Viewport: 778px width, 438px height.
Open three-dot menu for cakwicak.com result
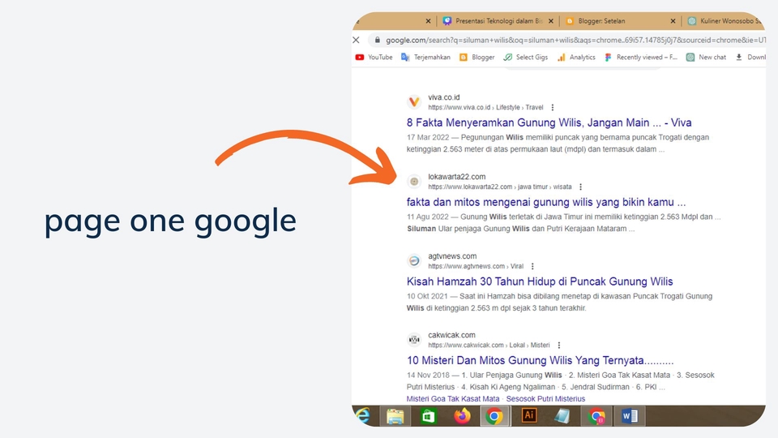558,346
